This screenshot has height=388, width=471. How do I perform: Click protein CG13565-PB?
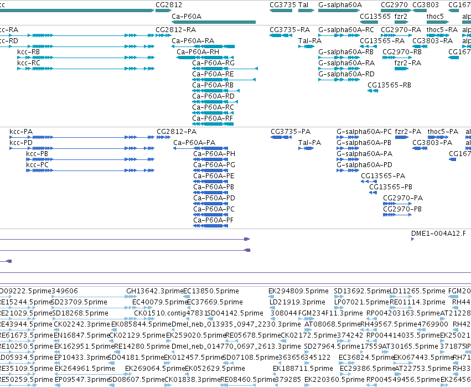[391, 187]
